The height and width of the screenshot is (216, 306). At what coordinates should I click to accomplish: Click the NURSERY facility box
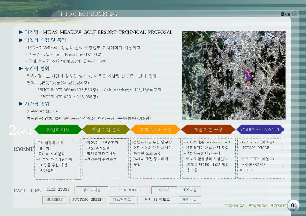55,200
